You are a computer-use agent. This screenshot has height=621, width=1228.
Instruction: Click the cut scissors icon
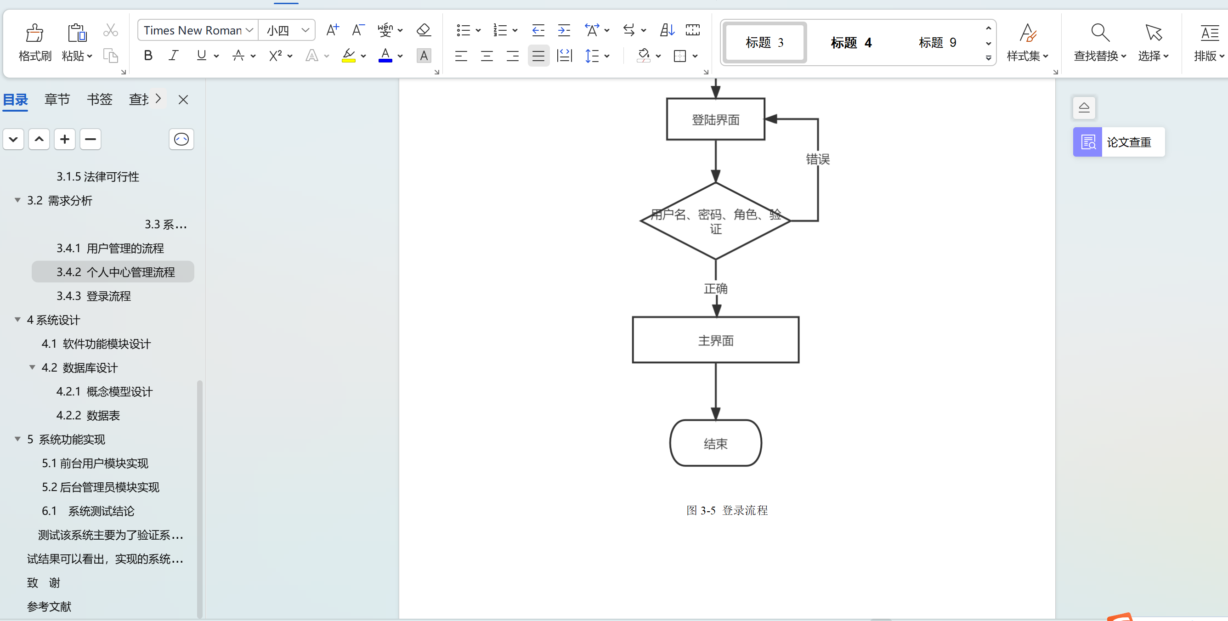[x=111, y=30]
